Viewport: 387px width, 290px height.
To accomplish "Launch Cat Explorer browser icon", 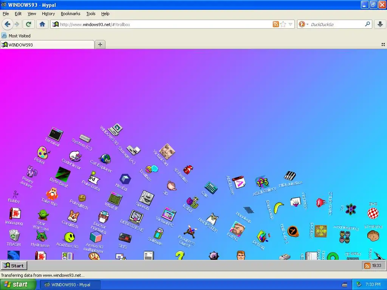I will (105, 159).
